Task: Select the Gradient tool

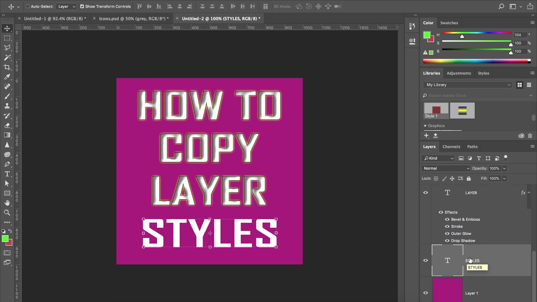Action: pyautogui.click(x=7, y=135)
